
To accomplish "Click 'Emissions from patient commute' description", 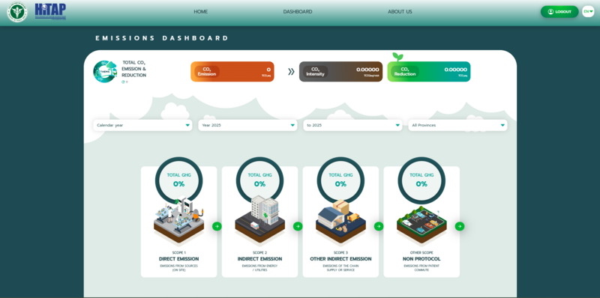I will click(421, 268).
